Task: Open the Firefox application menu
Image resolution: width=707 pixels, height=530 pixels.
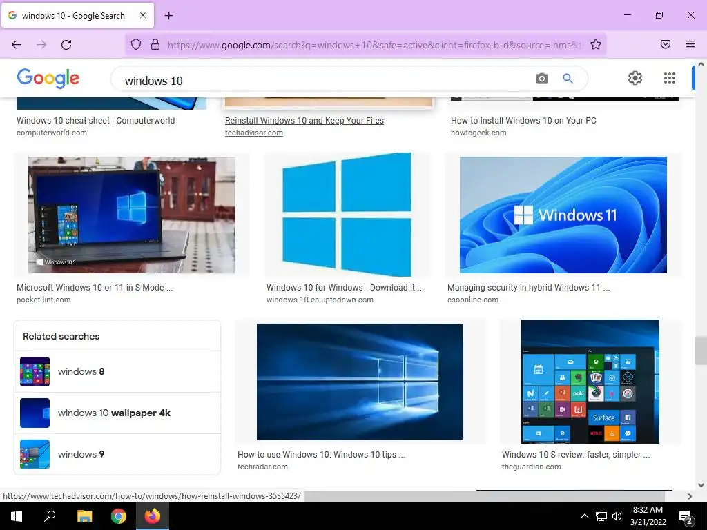Action: 690,44
